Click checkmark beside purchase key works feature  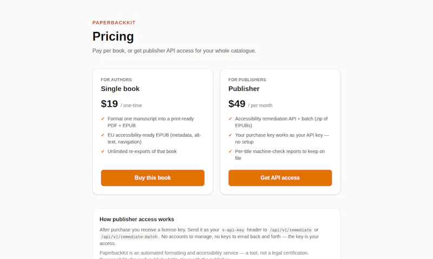coord(231,135)
